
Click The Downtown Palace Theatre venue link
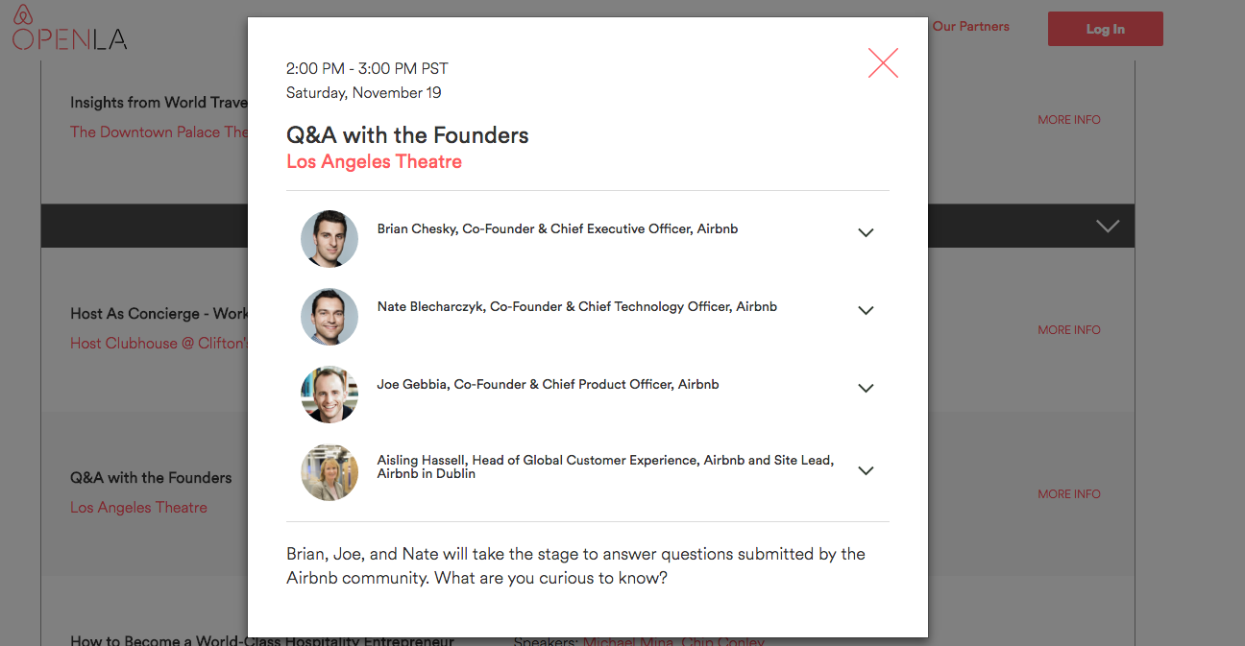click(x=159, y=132)
